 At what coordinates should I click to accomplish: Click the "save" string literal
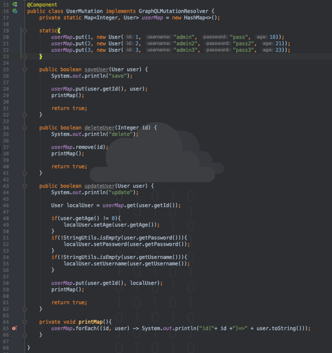click(118, 76)
